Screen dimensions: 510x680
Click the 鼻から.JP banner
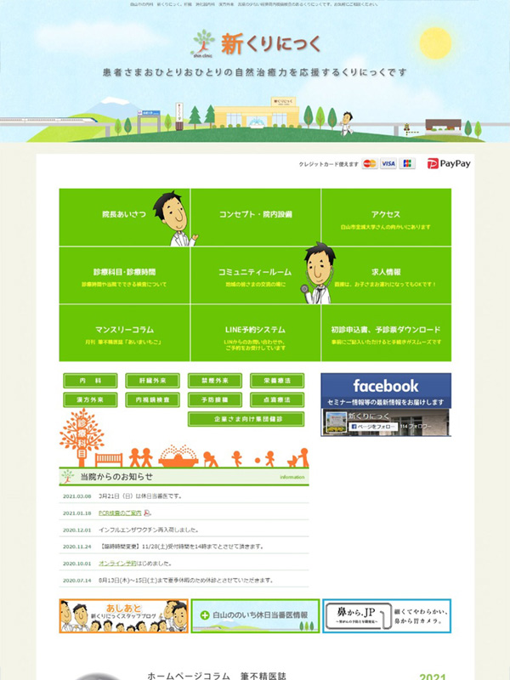pos(387,615)
